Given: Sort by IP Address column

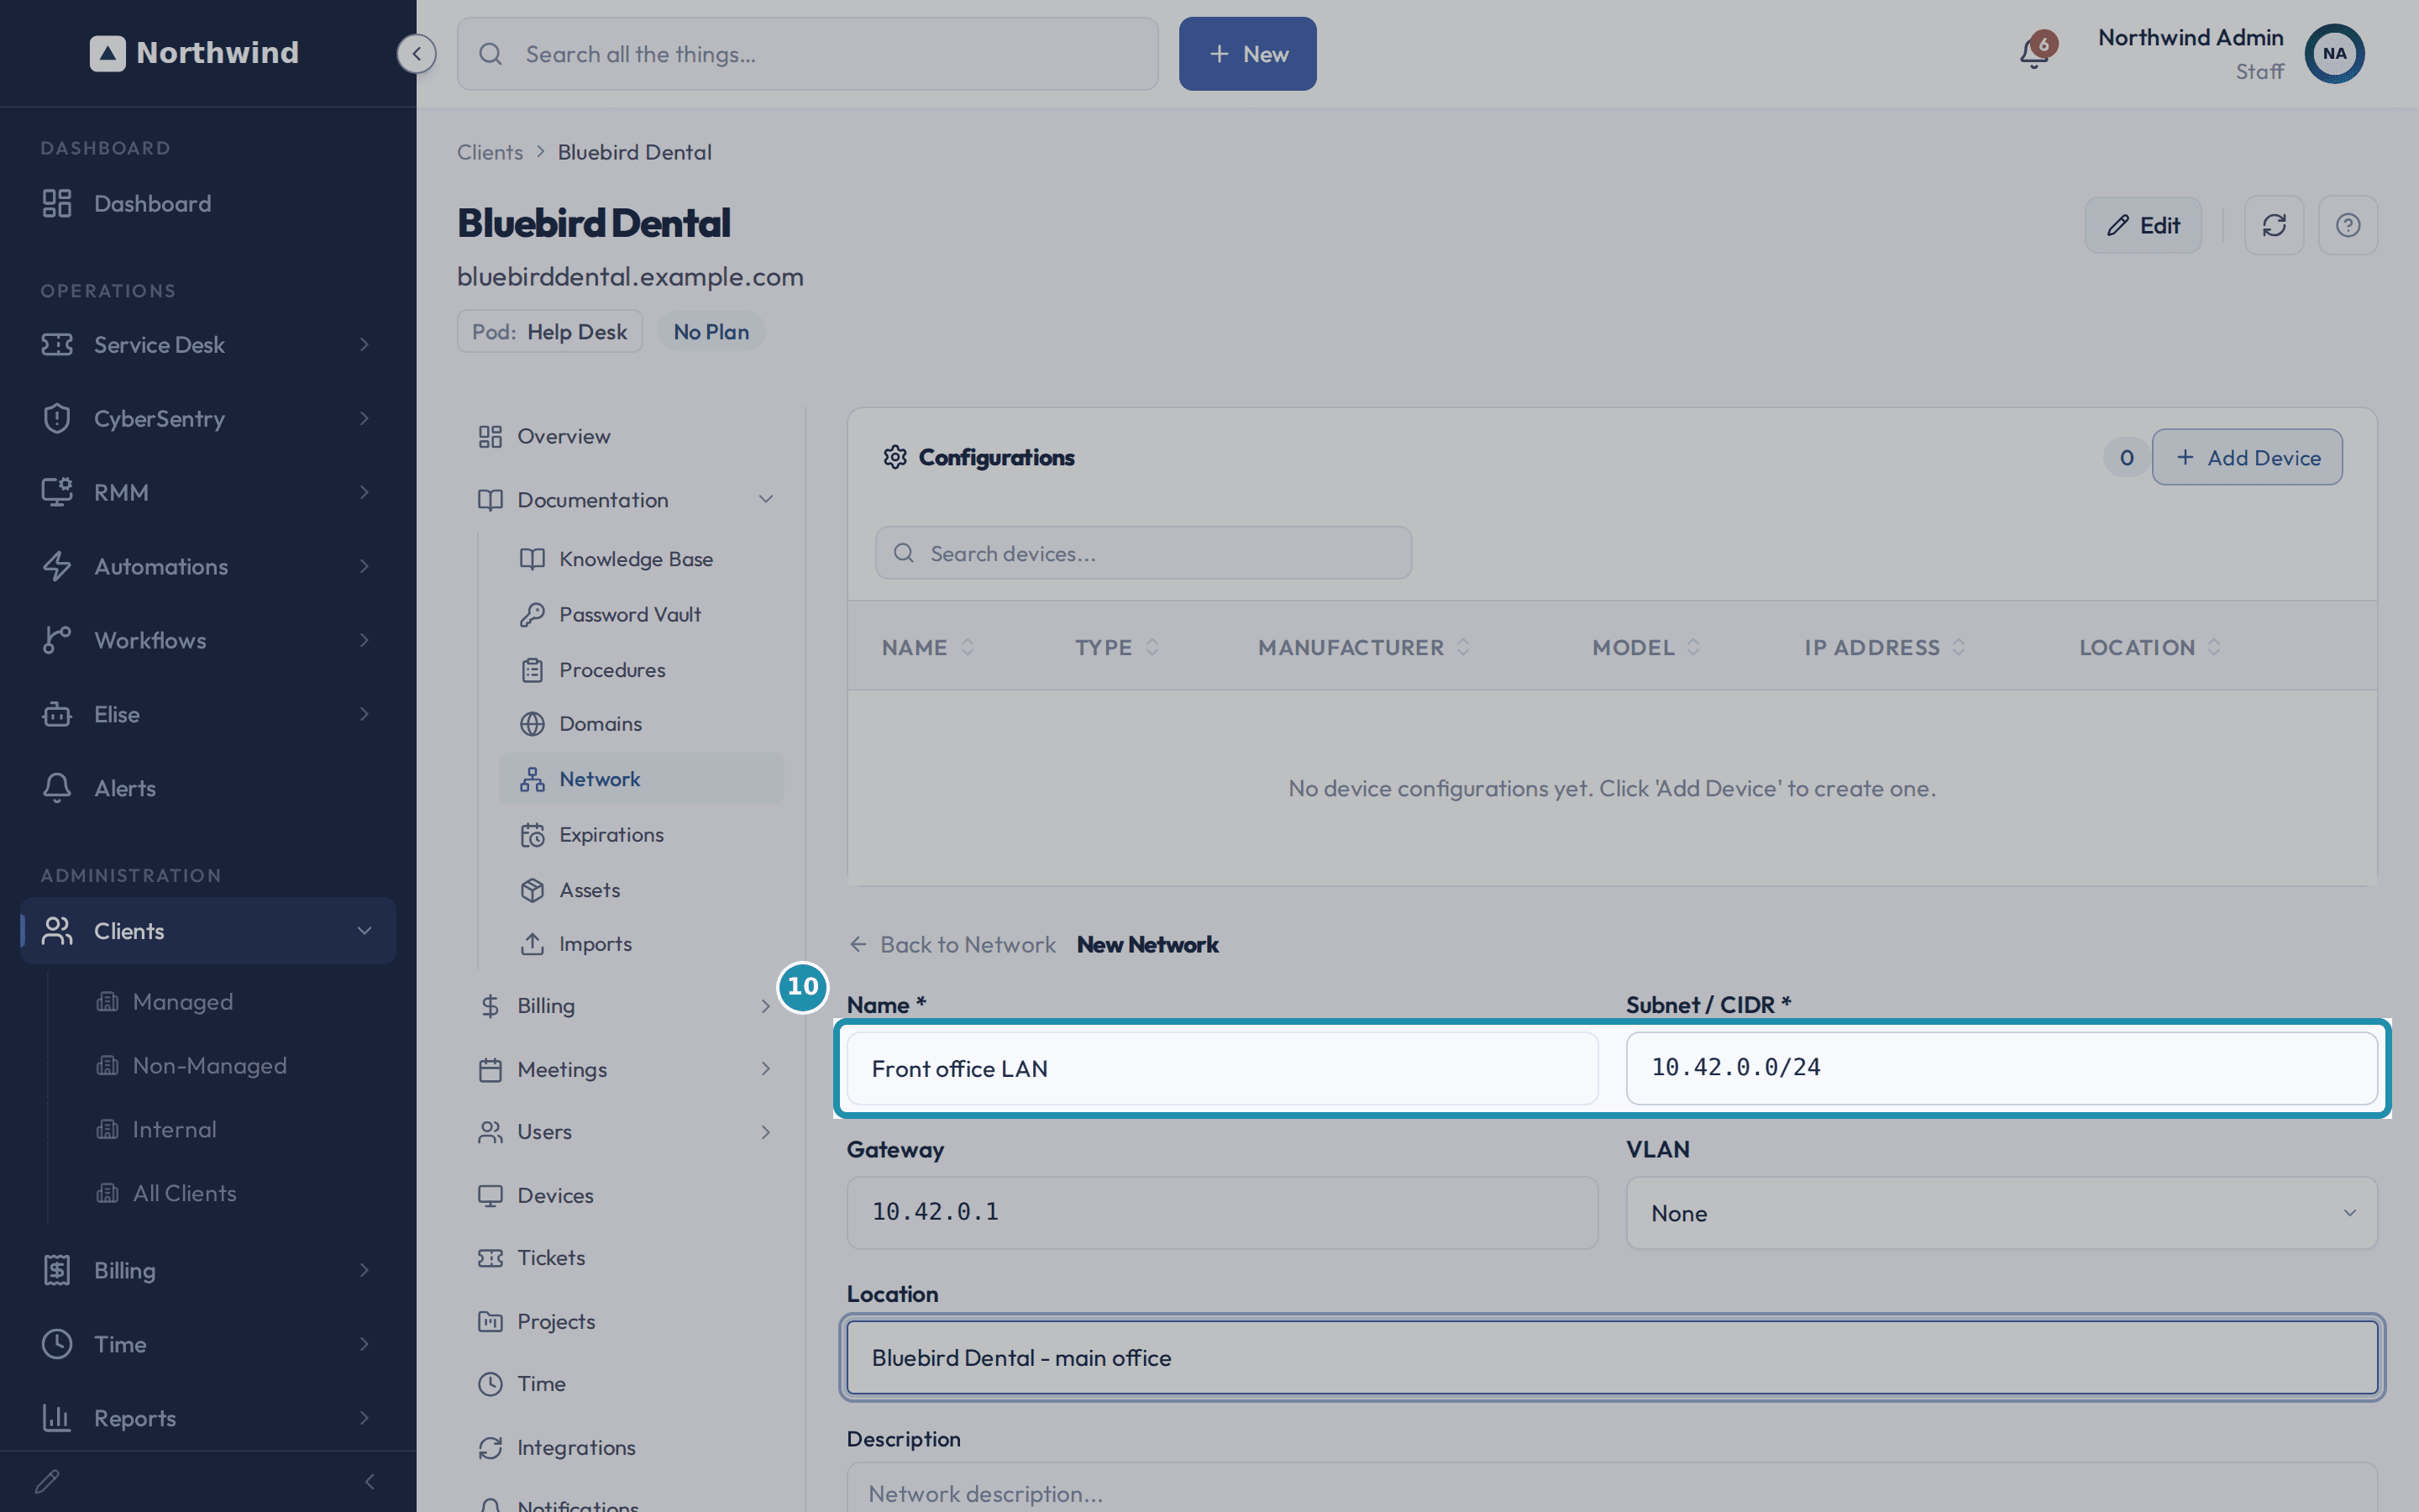Looking at the screenshot, I should pyautogui.click(x=1885, y=647).
